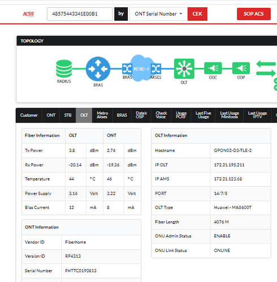Image resolution: width=277 pixels, height=282 pixels.
Task: Click the Hostname row label
Action: pos(165,151)
